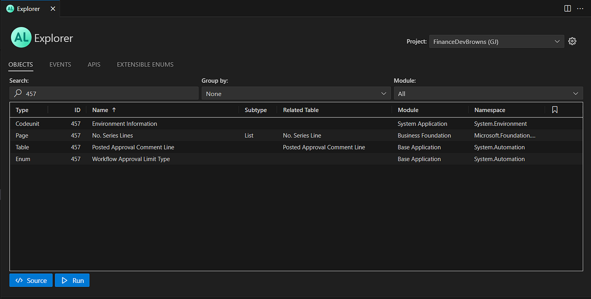
Task: Toggle sort order on the Name column
Action: (x=103, y=110)
